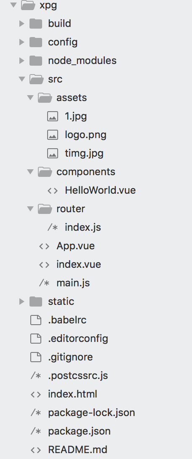Collapse the router folder triangle
The width and height of the screenshot is (192, 459).
point(30,209)
